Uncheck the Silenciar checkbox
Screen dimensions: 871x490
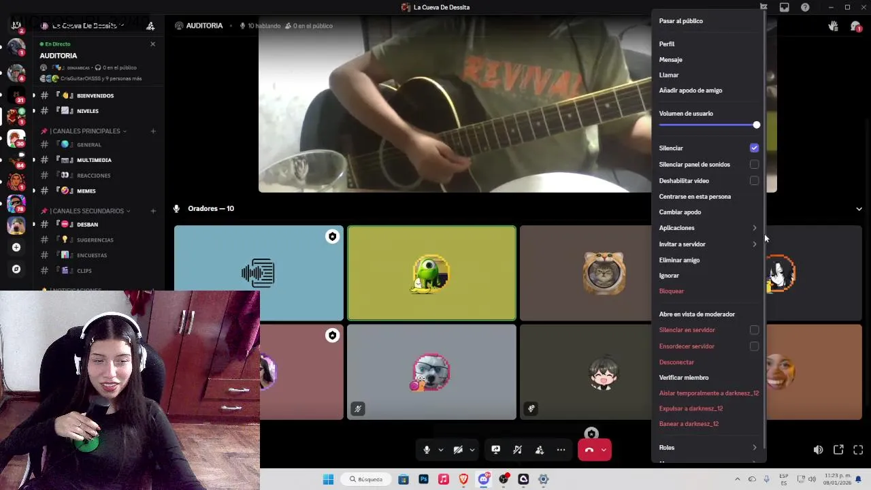(x=754, y=148)
